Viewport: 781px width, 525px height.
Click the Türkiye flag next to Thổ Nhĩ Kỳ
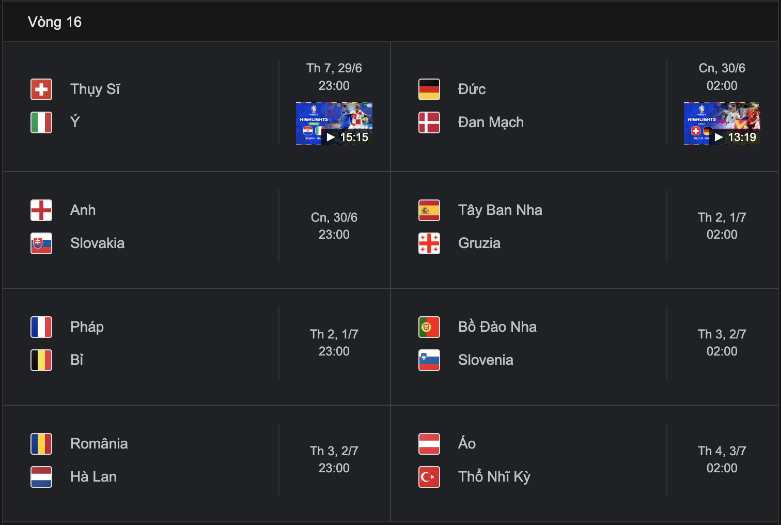(429, 477)
